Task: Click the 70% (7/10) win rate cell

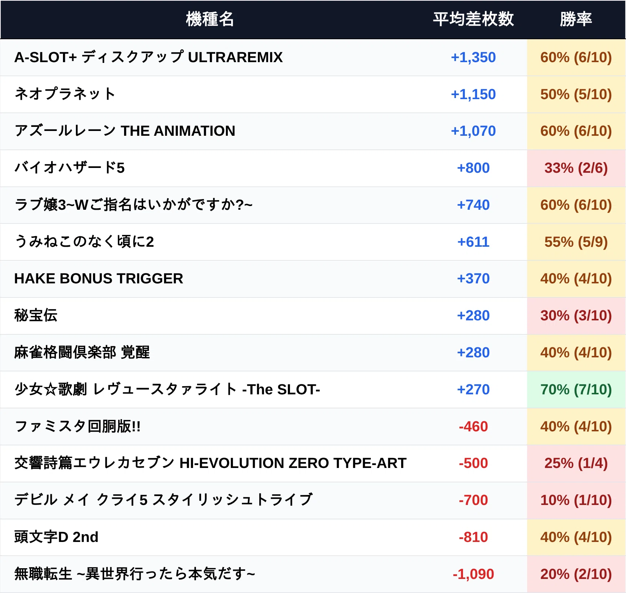Action: pyautogui.click(x=576, y=390)
